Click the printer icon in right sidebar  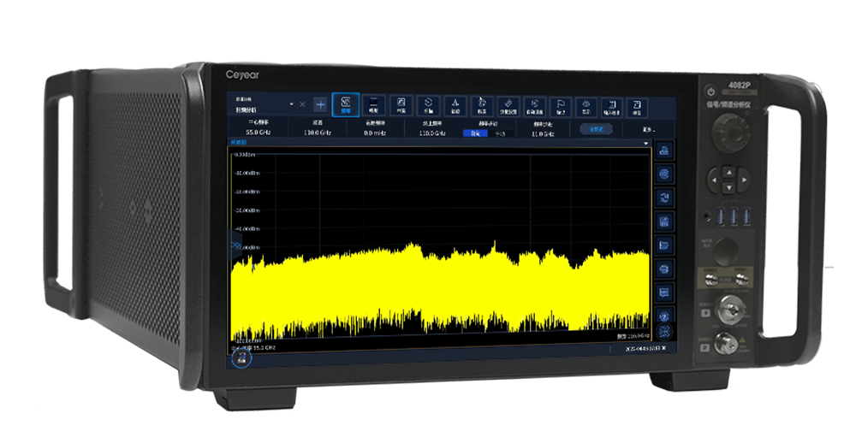pyautogui.click(x=665, y=269)
